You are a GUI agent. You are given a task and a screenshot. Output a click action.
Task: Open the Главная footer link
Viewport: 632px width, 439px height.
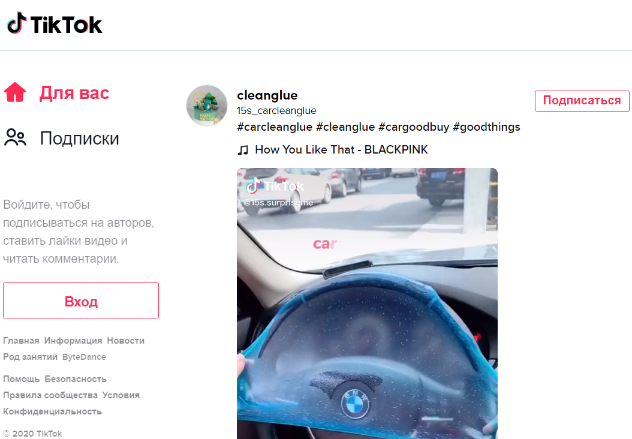[21, 341]
